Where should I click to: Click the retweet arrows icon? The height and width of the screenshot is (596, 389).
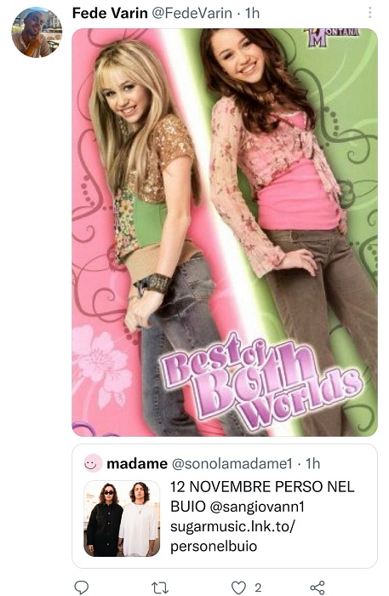[160, 587]
